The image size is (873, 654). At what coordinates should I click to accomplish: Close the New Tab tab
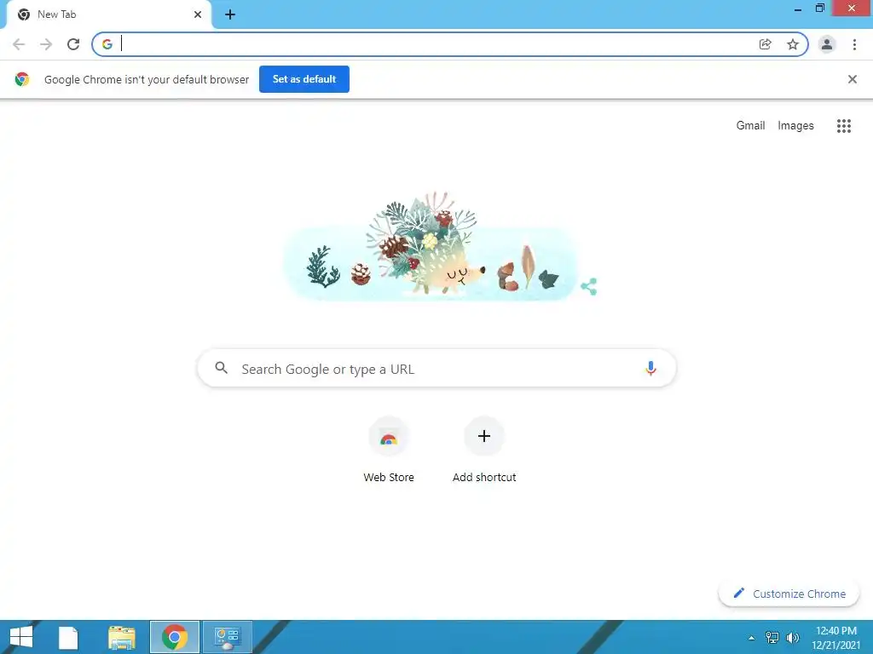[x=198, y=14]
